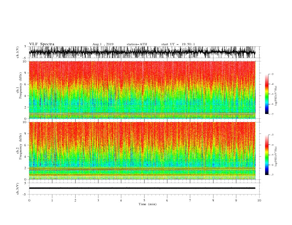The height and width of the screenshot is (225, 292).
Task: Click time axis tick label "7"
Action: tap(190, 200)
